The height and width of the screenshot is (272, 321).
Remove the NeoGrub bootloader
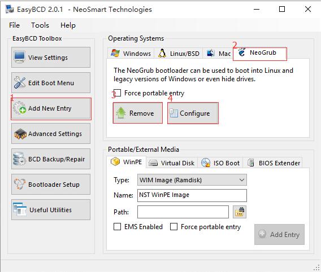[x=137, y=113]
